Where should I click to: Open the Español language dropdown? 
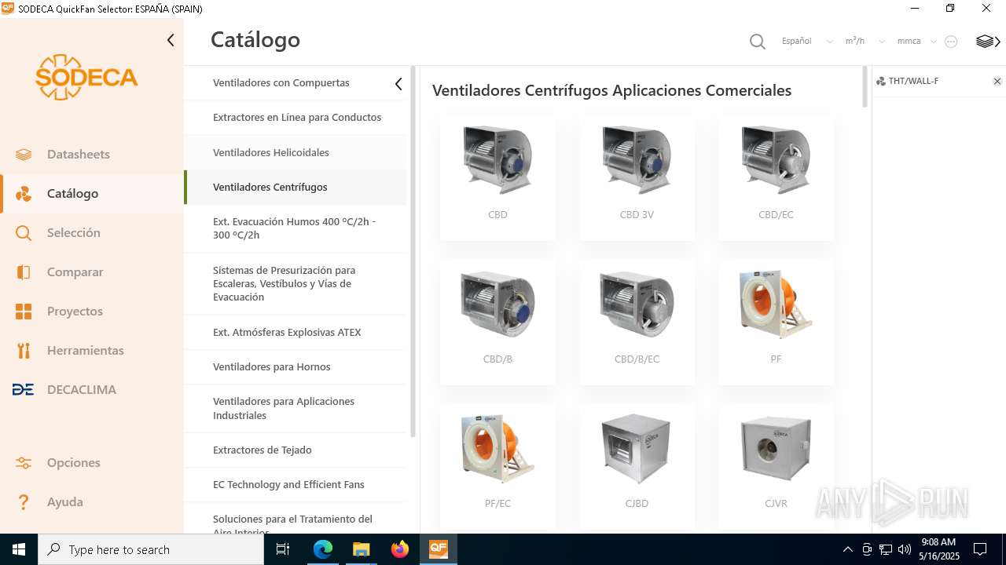807,41
